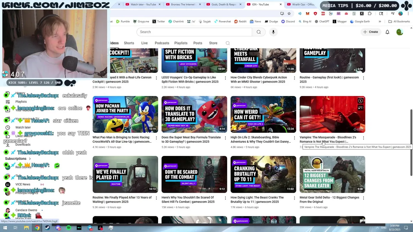Open the channel Store tab
Screen dimensions: 413x232
click(x=213, y=43)
